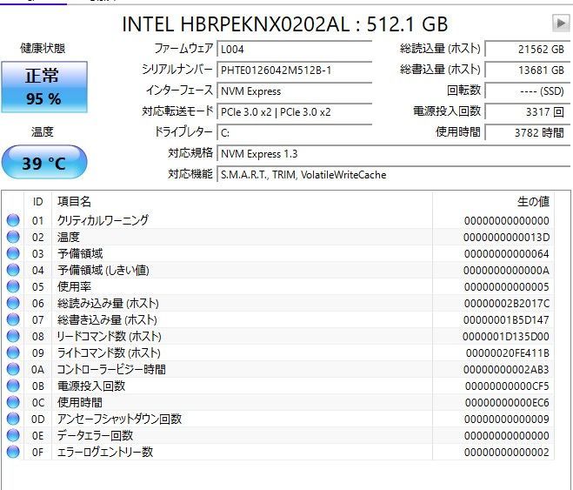This screenshot has height=490, width=573.
Task: Click raw value 0000000002AB3
Action: click(x=507, y=370)
